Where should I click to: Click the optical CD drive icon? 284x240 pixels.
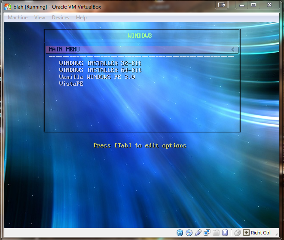tap(189, 233)
